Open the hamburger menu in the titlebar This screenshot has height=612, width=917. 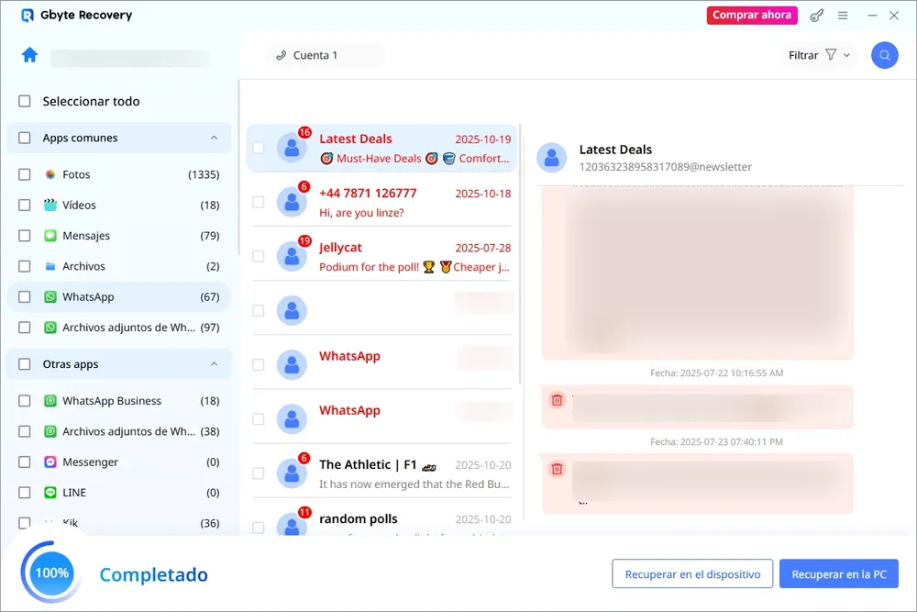(842, 15)
